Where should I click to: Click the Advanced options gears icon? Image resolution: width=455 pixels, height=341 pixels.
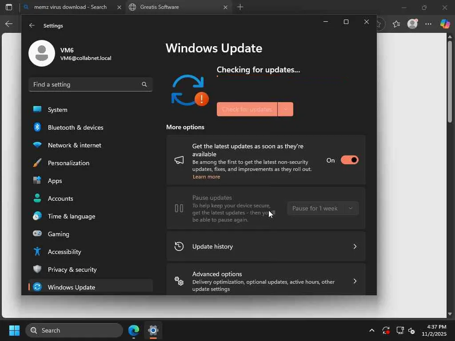(179, 281)
